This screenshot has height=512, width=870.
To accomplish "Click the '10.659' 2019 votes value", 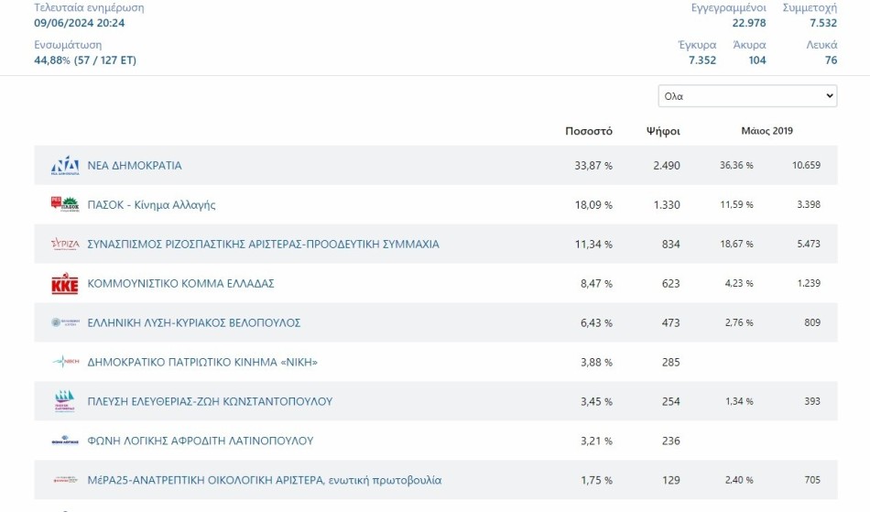I will [806, 165].
